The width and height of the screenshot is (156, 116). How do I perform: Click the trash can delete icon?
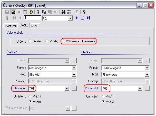point(25,12)
